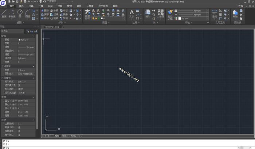Open the 视图 ribbon tab
The width and height of the screenshot is (255, 149).
pyautogui.click(x=60, y=6)
